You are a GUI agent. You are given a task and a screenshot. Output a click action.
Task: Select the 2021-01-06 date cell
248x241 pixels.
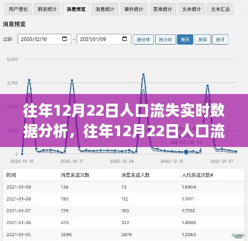[x=19, y=223]
